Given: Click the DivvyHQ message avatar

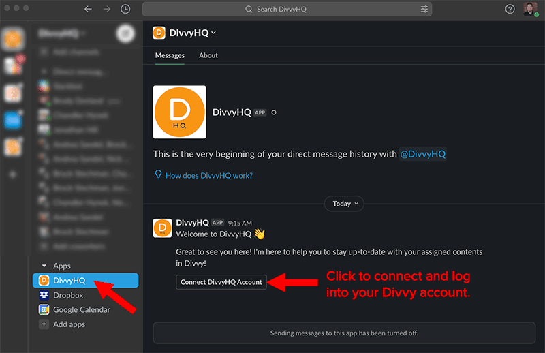Looking at the screenshot, I should 162,228.
